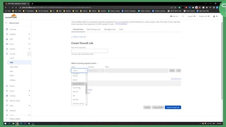Image resolution: width=226 pixels, height=127 pixels.
Task: Reload the page in browser
Action: [13, 7]
